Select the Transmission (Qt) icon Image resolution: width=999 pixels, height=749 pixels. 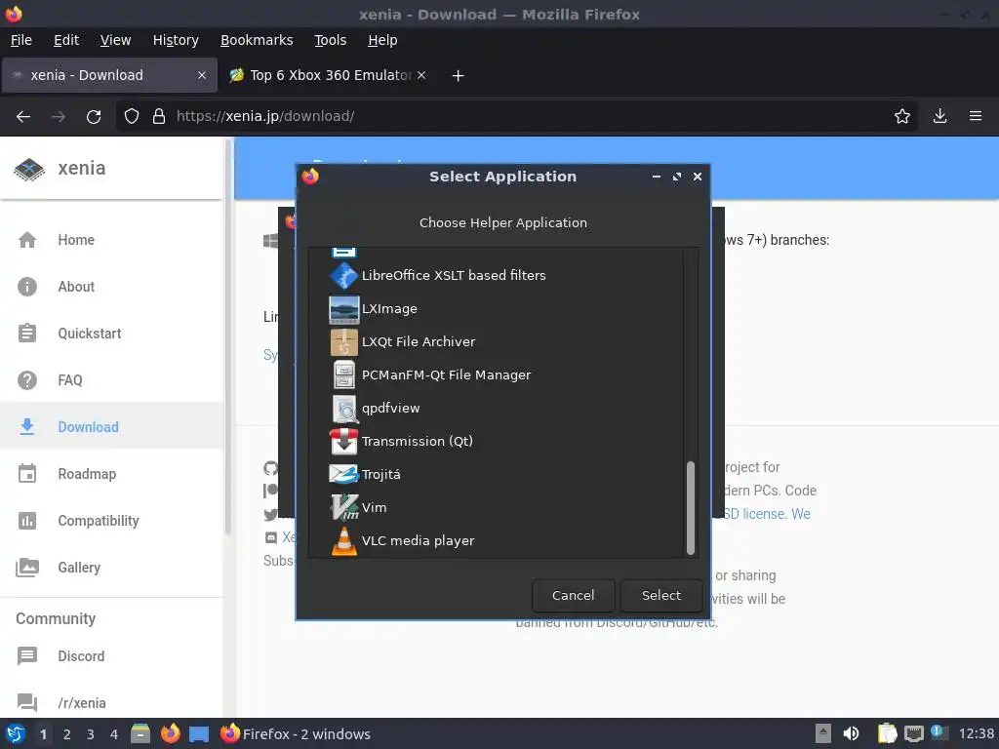point(344,442)
